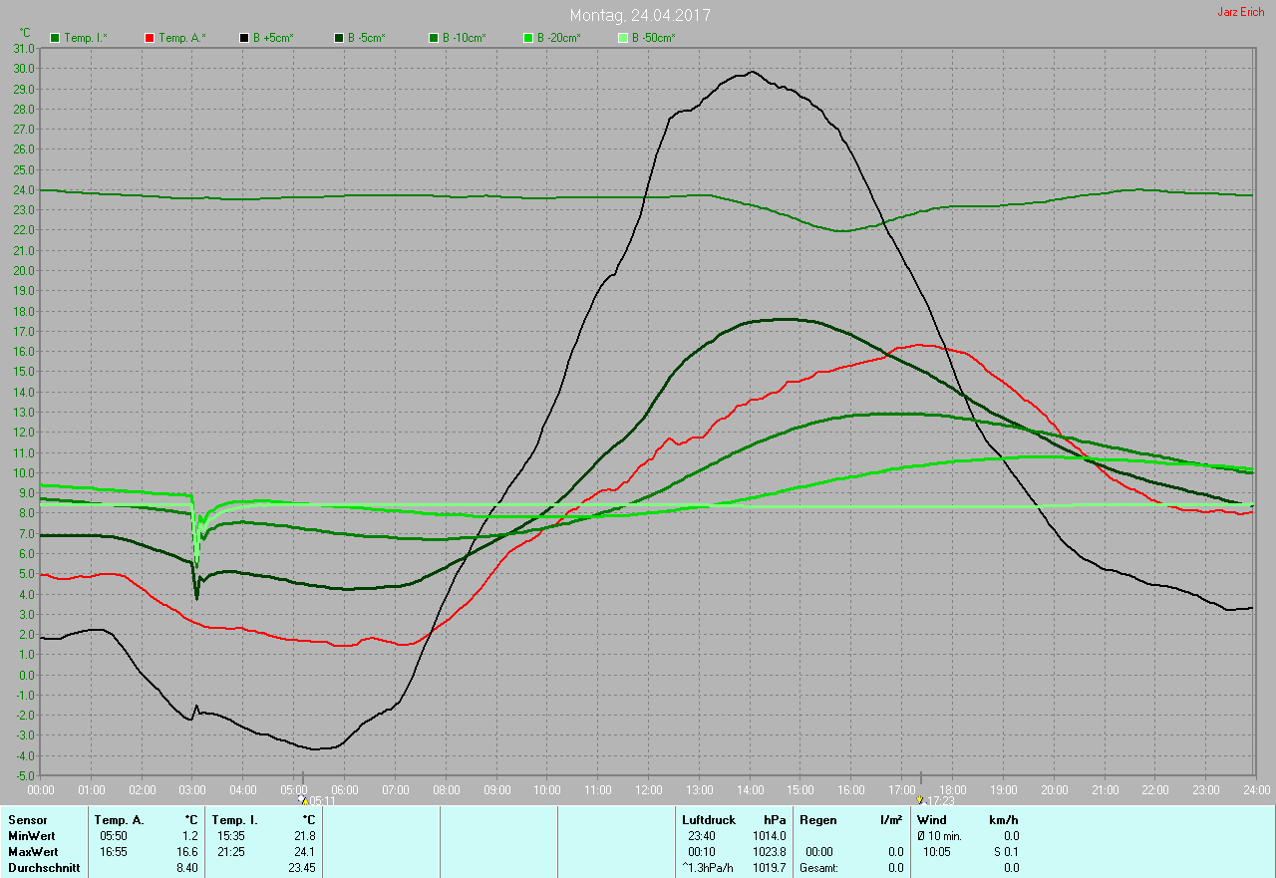Click the °C unit label above the y-axis
The image size is (1276, 878).
pos(25,33)
